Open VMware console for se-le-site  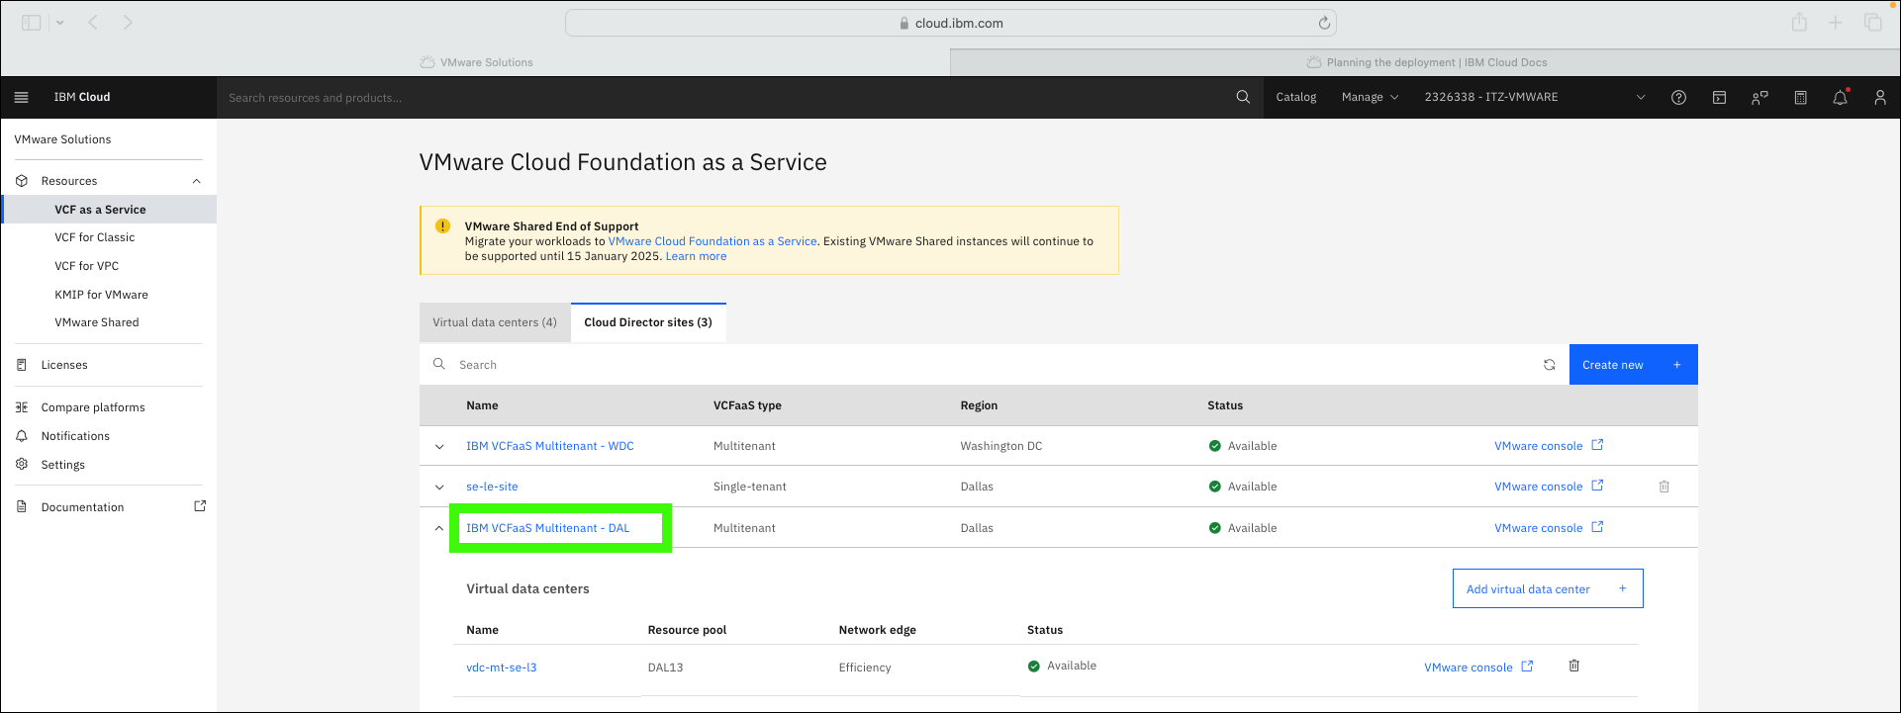(x=1549, y=487)
